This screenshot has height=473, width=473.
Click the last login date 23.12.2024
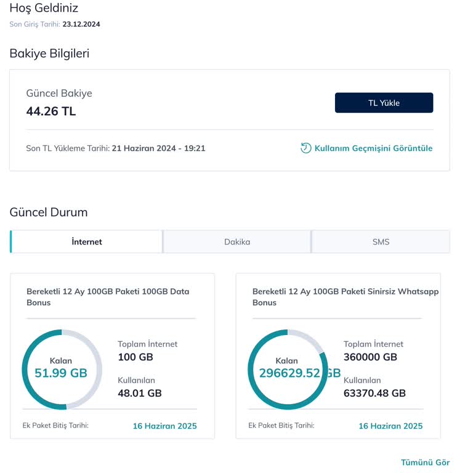pyautogui.click(x=81, y=25)
